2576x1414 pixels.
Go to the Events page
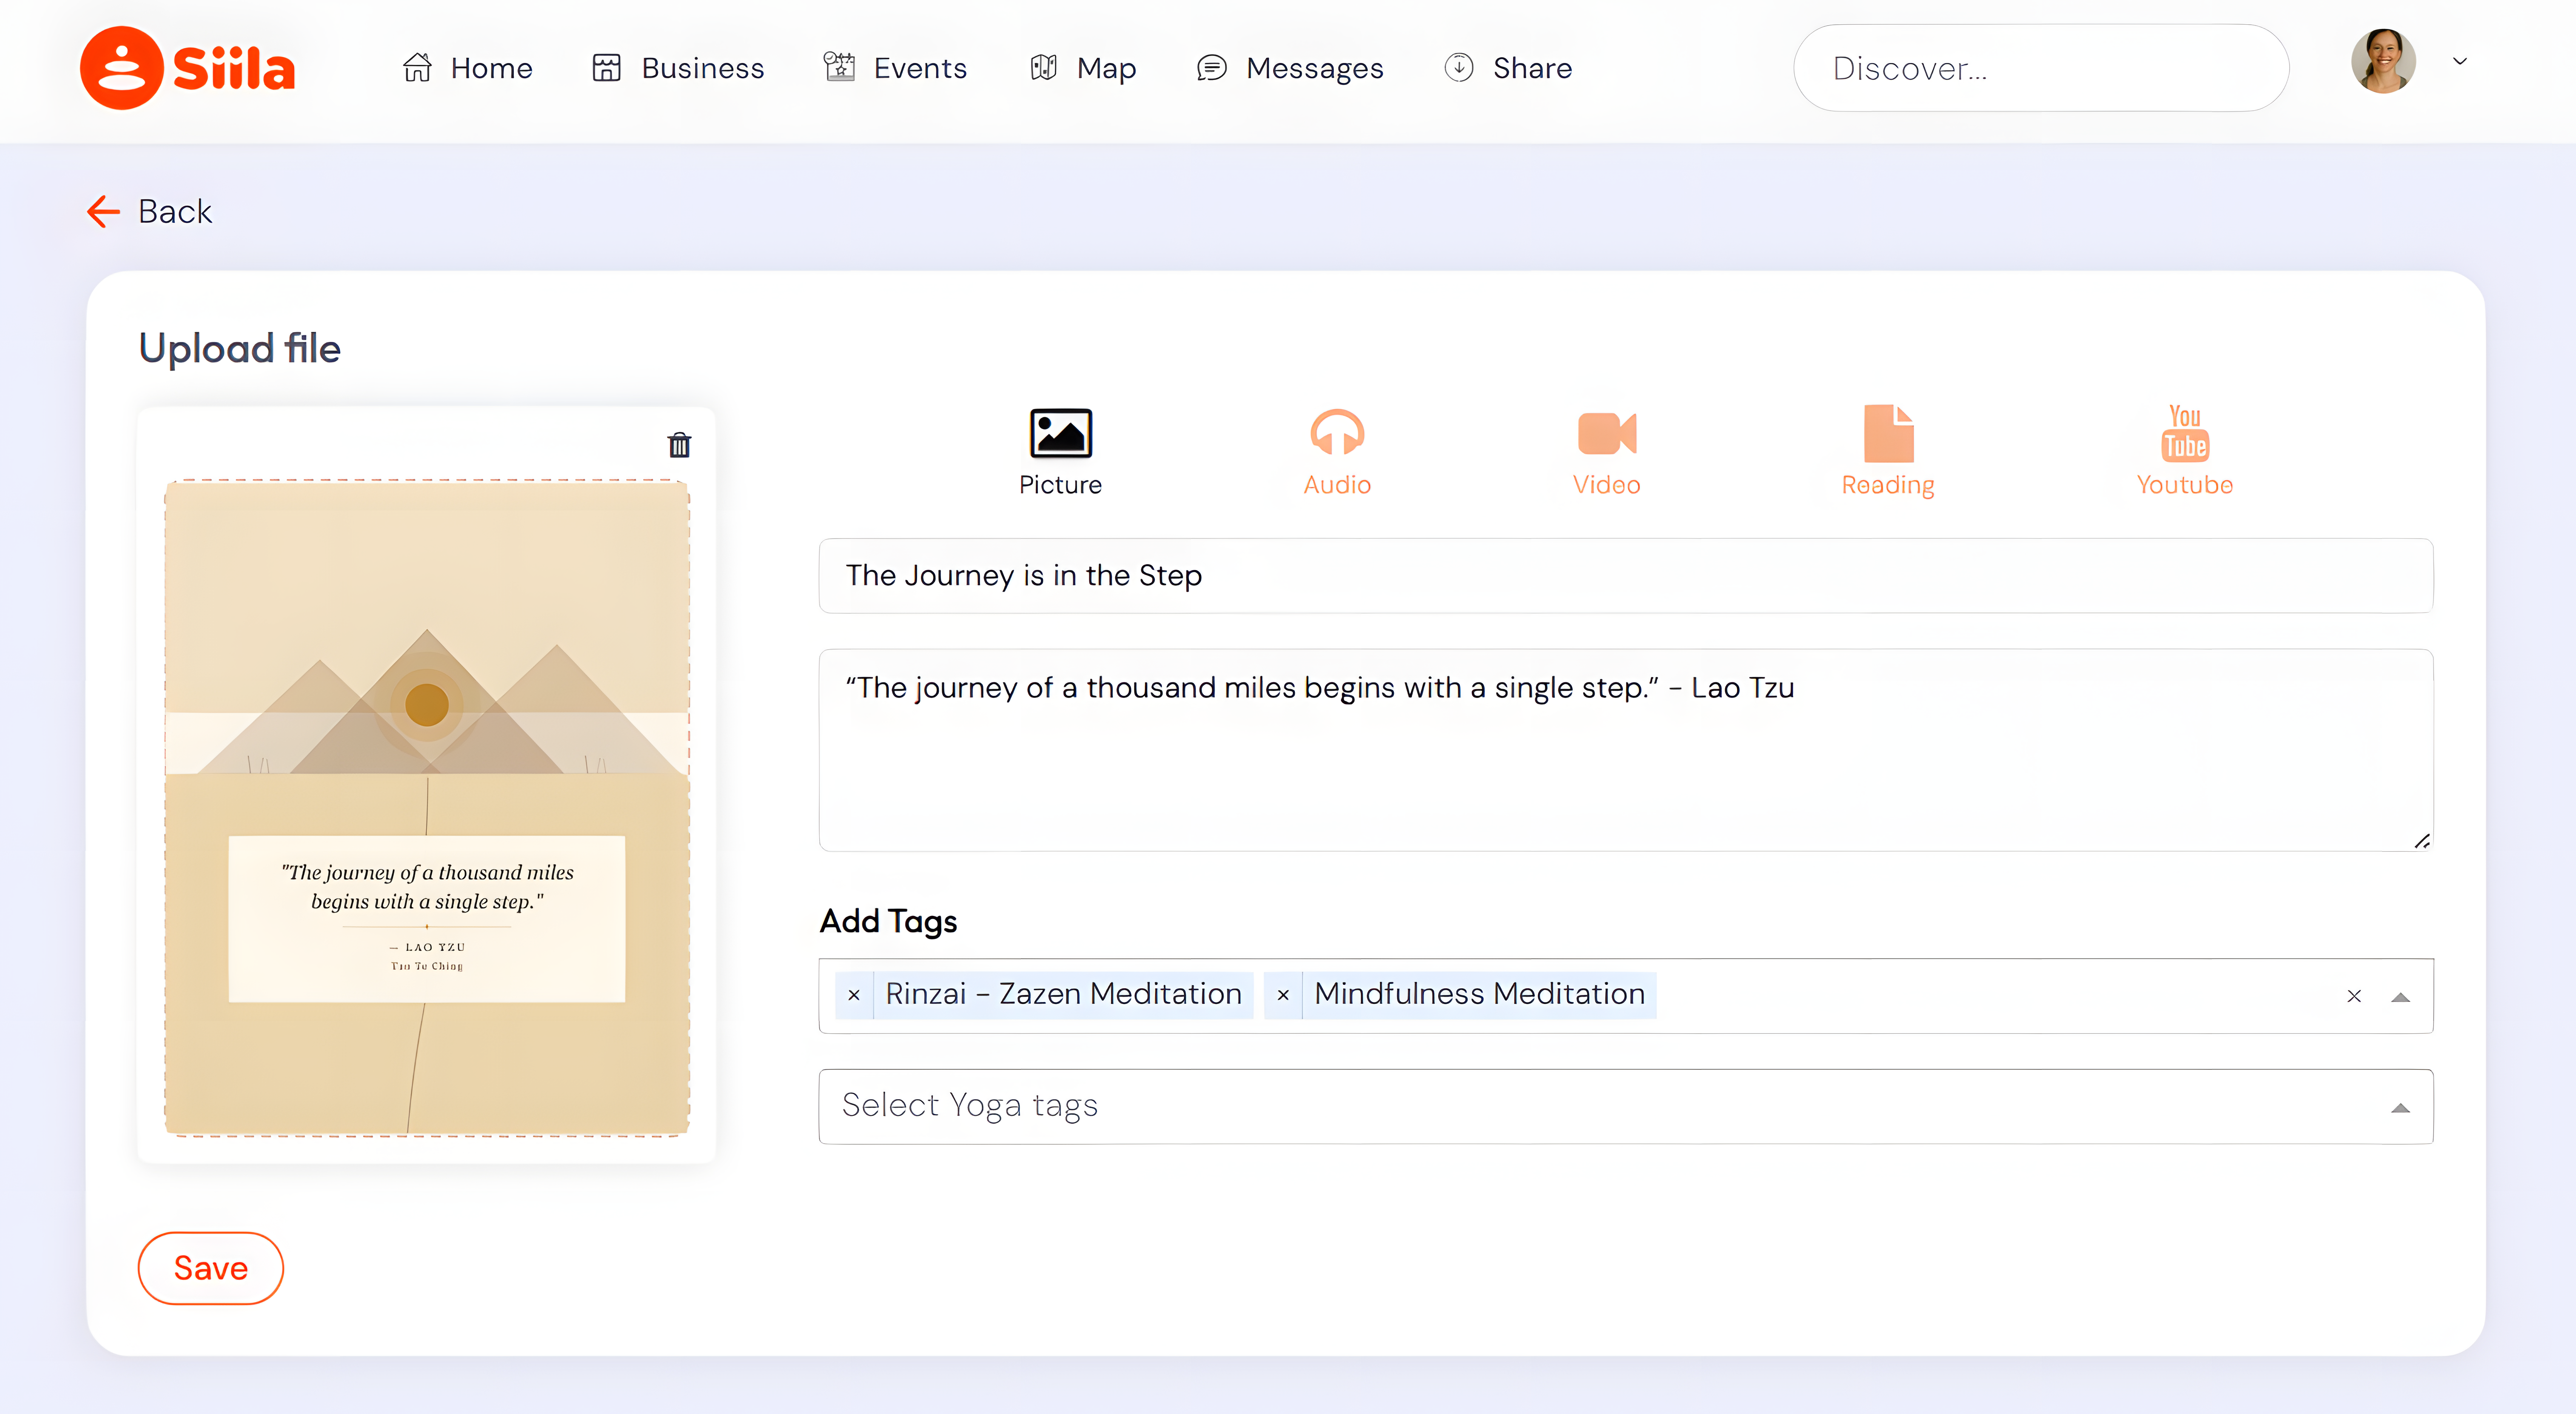(895, 68)
